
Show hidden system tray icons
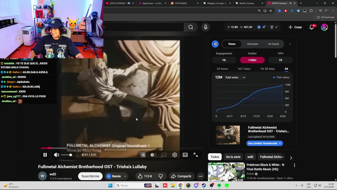296,186
